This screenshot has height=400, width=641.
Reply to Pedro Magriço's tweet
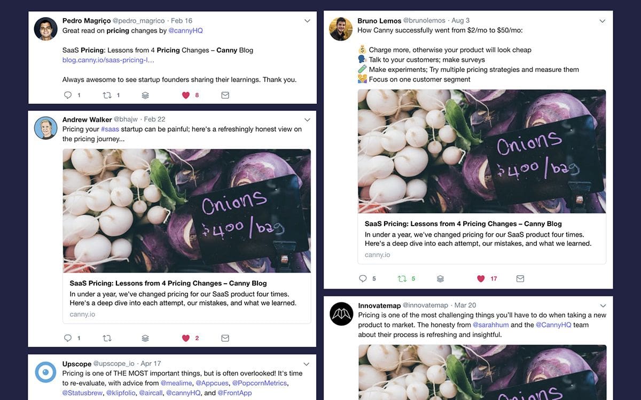click(x=68, y=95)
